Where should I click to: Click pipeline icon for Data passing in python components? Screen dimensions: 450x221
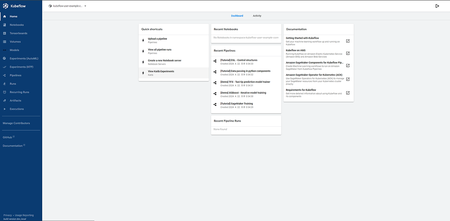215,72
